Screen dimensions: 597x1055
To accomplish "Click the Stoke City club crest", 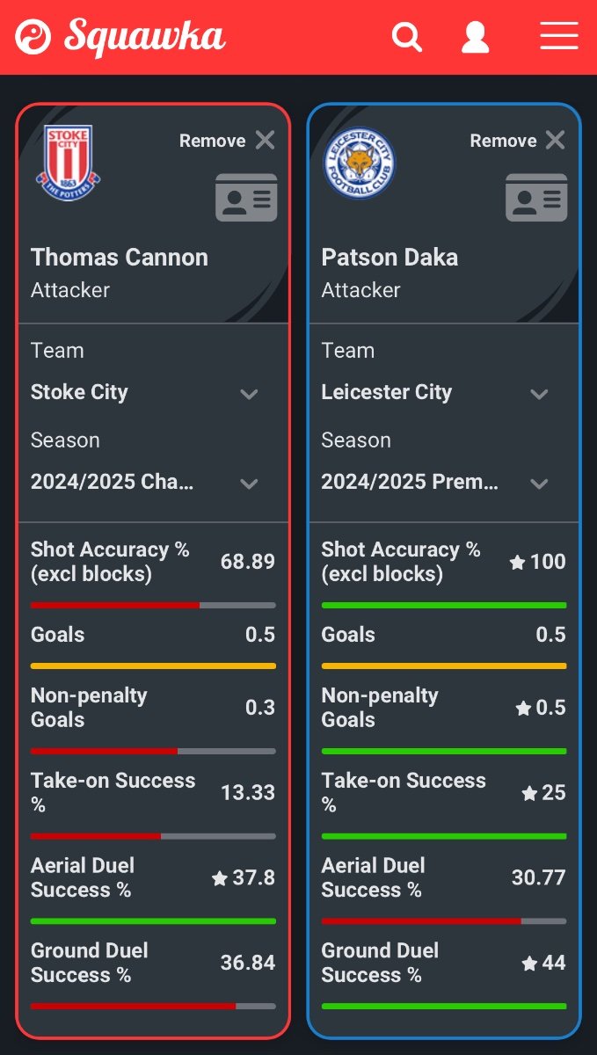I will tap(69, 162).
